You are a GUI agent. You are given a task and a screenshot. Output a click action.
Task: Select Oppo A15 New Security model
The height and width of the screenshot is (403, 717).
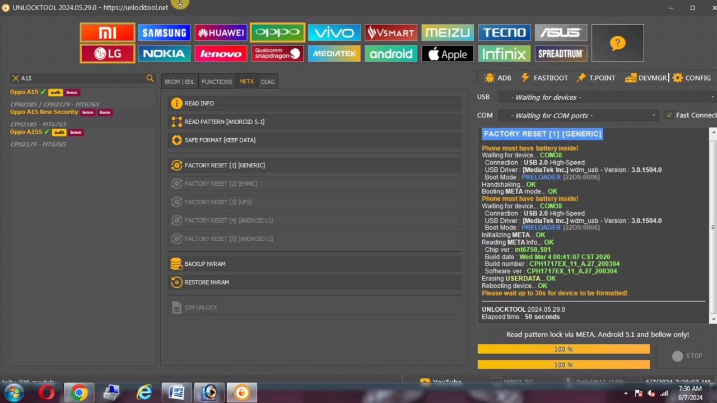click(x=44, y=112)
